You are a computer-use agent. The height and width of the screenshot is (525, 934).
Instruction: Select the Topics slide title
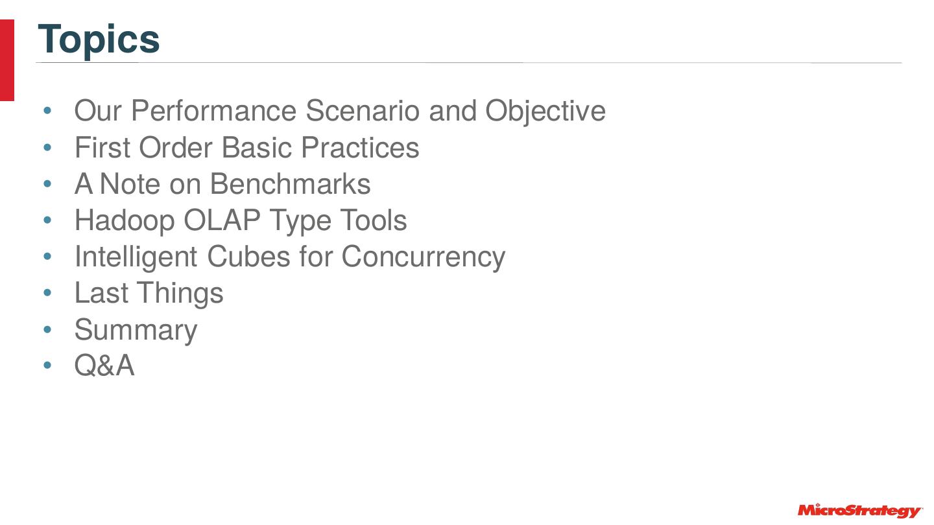[x=99, y=39]
